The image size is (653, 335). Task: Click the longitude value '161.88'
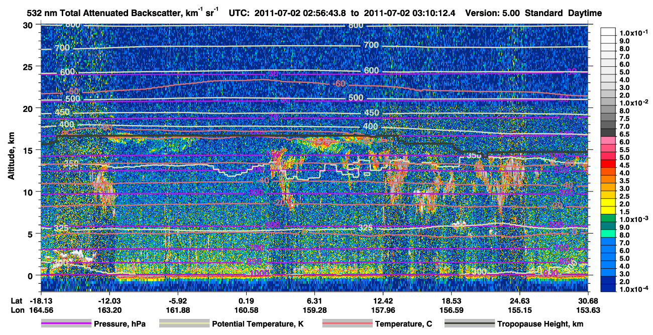pyautogui.click(x=178, y=310)
